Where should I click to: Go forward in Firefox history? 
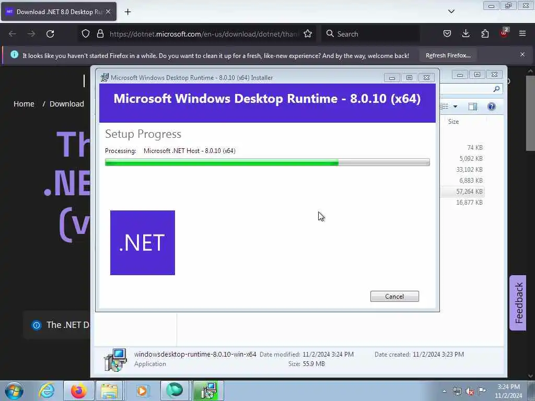click(x=31, y=34)
